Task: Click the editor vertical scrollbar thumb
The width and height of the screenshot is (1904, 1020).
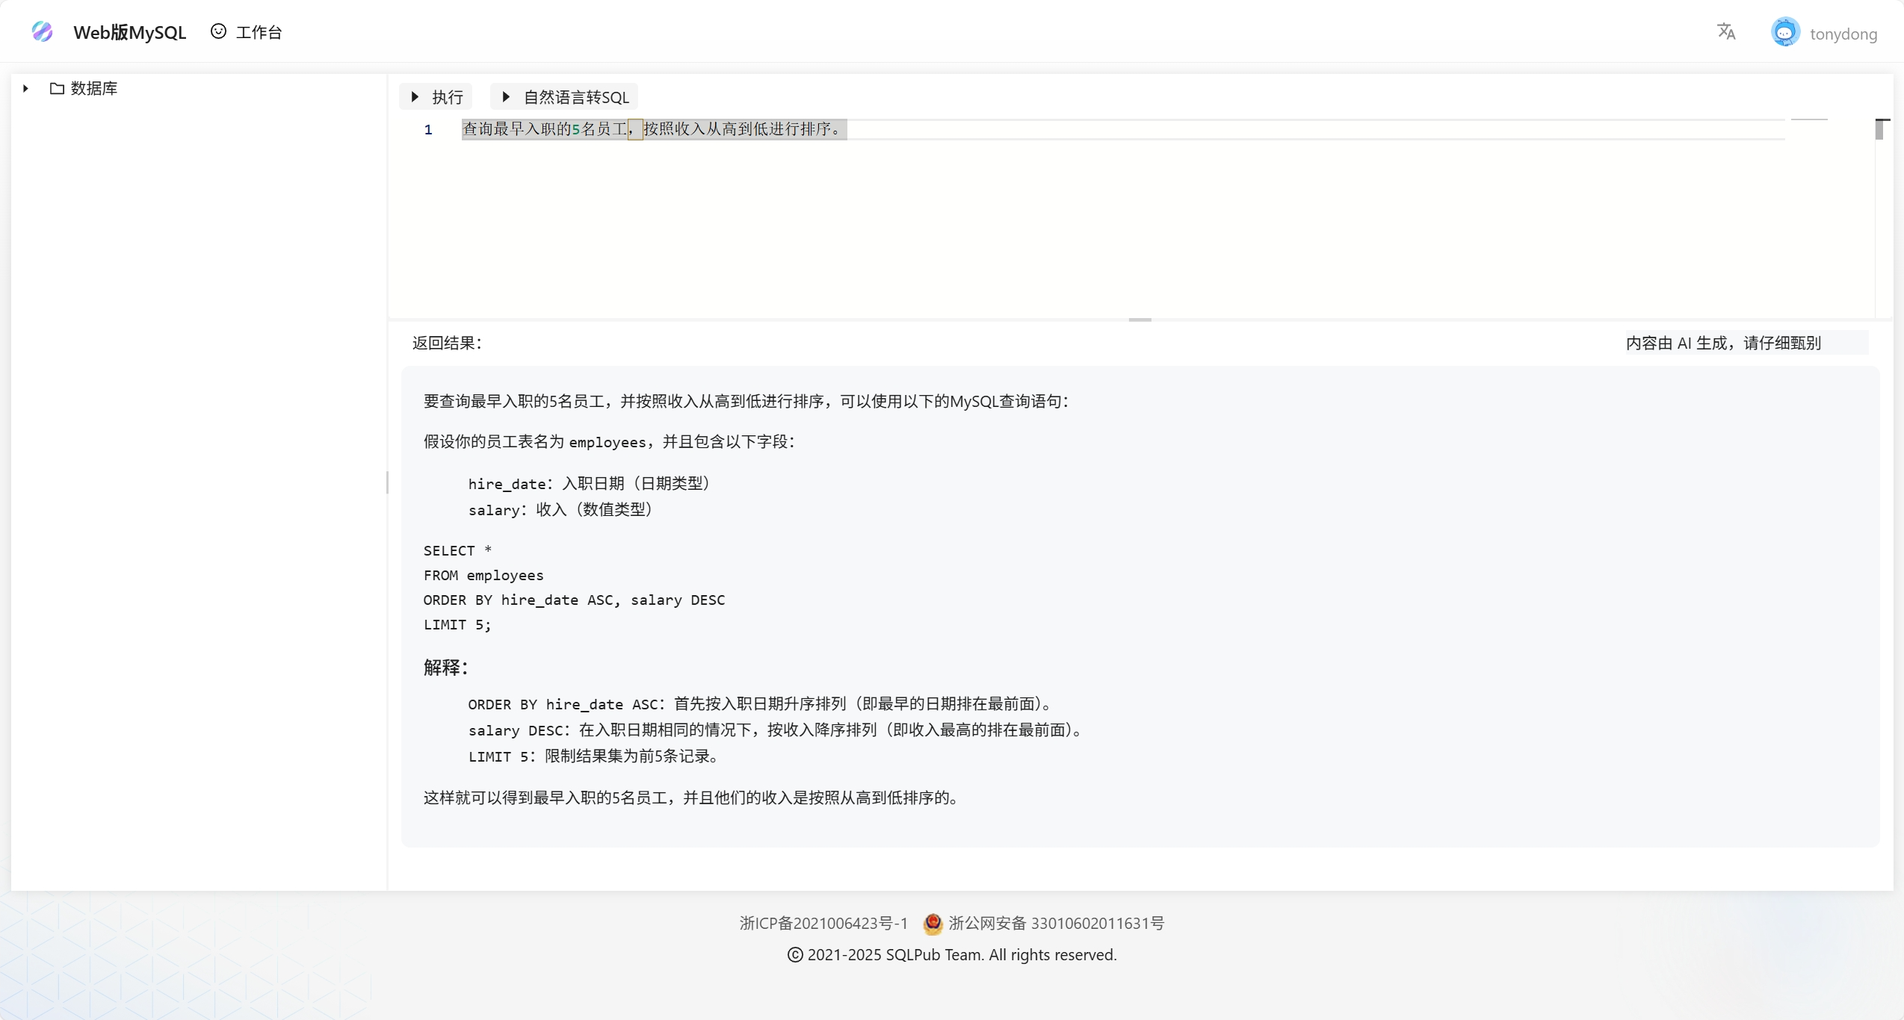Action: pos(1879,129)
